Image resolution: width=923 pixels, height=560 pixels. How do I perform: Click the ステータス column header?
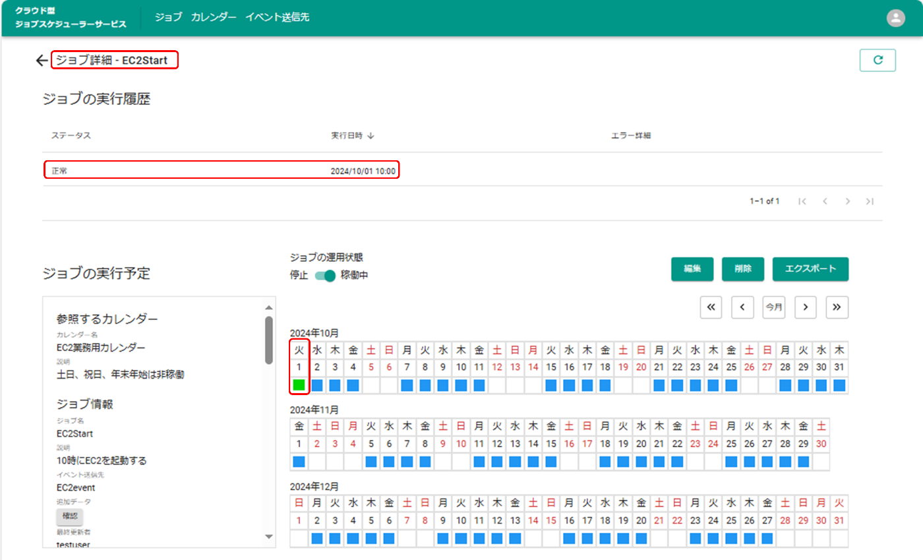[x=71, y=136]
